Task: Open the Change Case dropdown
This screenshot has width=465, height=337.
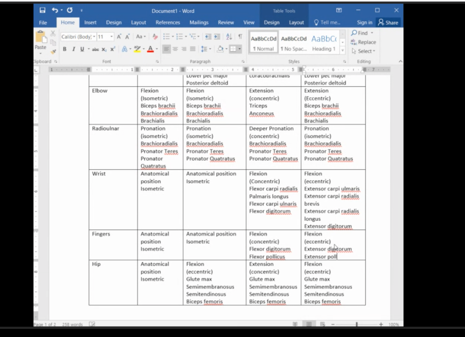Action: 141,37
